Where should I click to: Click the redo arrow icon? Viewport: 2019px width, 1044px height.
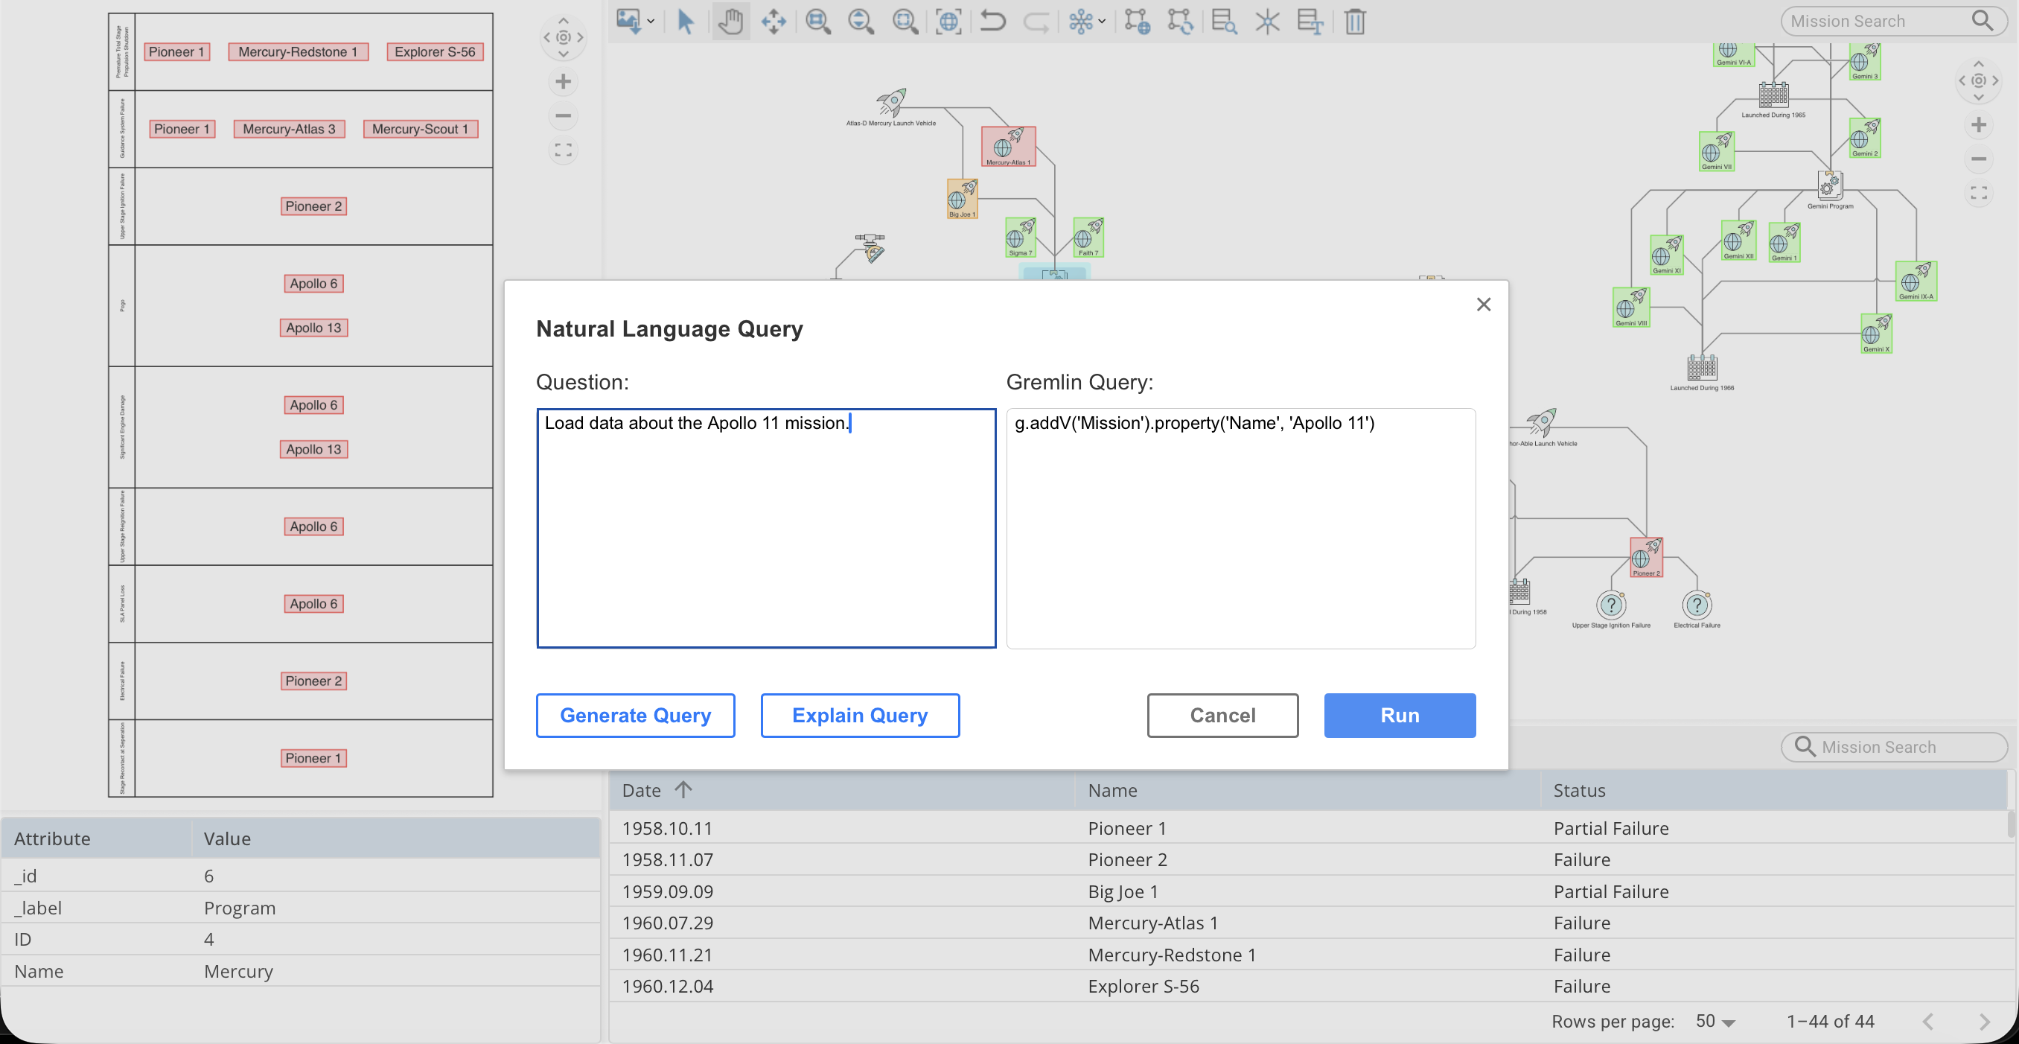[x=1036, y=21]
